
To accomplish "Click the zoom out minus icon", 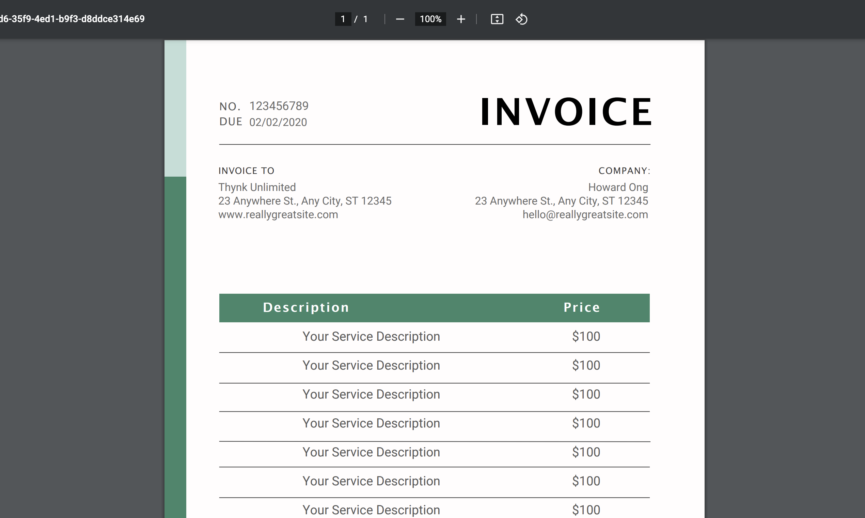I will [400, 19].
